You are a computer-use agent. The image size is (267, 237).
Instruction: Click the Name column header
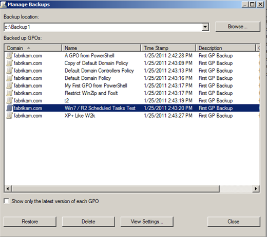click(x=101, y=48)
